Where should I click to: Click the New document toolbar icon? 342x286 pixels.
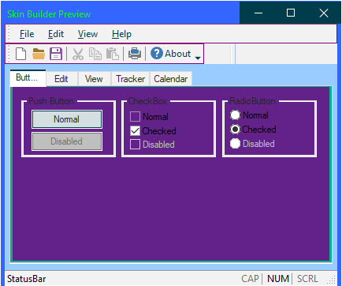pos(20,54)
